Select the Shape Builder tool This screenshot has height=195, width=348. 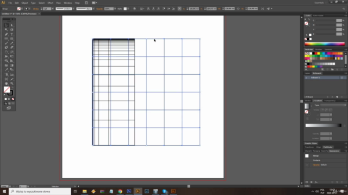pos(6,61)
